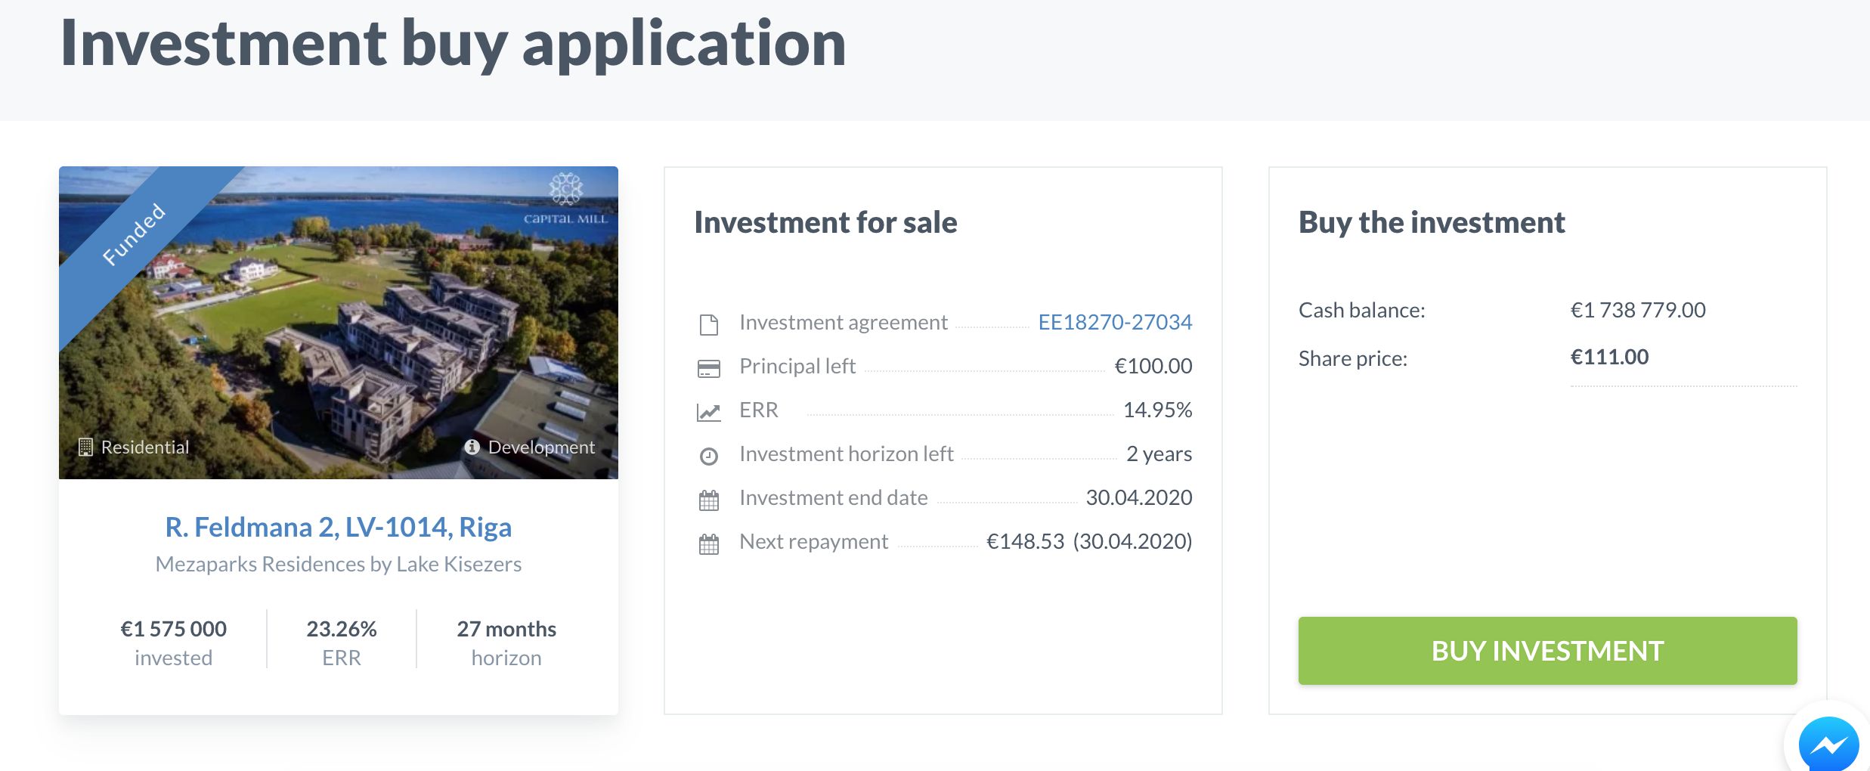Click the document icon beside Investment agreement

pyautogui.click(x=708, y=325)
